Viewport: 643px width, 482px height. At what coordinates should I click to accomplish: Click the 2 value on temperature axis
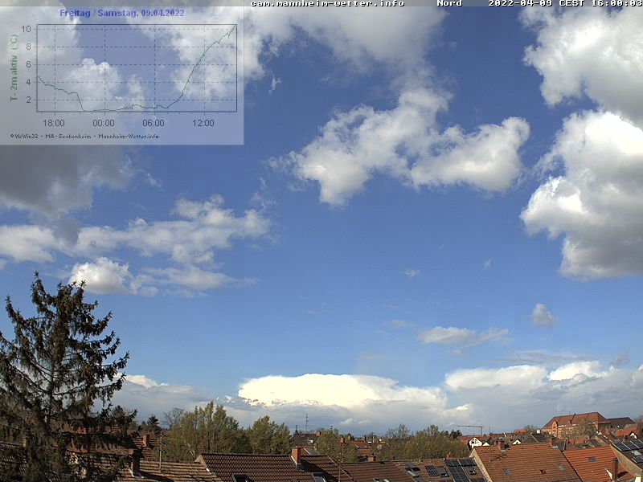(28, 100)
